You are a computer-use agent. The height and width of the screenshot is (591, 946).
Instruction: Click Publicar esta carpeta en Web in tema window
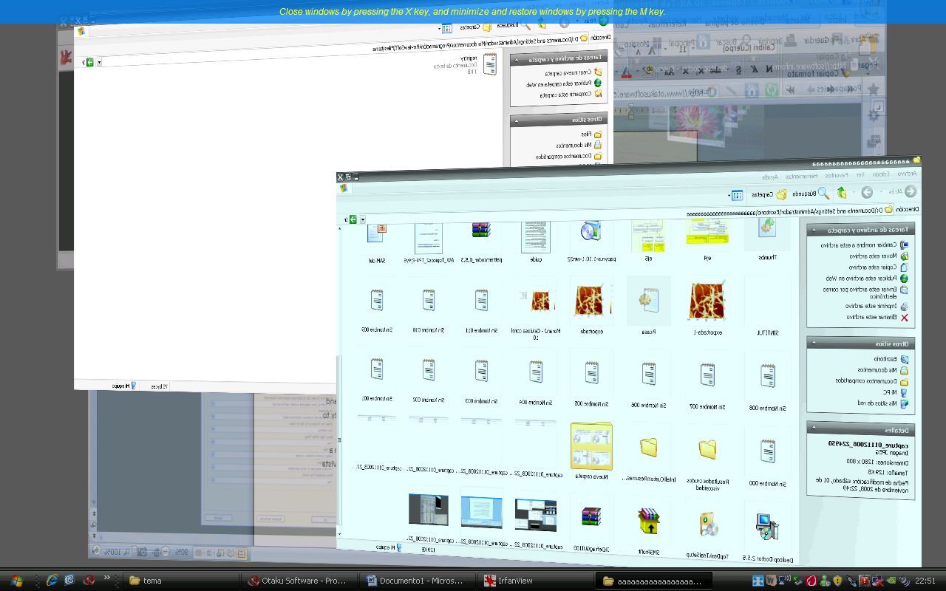(x=563, y=83)
